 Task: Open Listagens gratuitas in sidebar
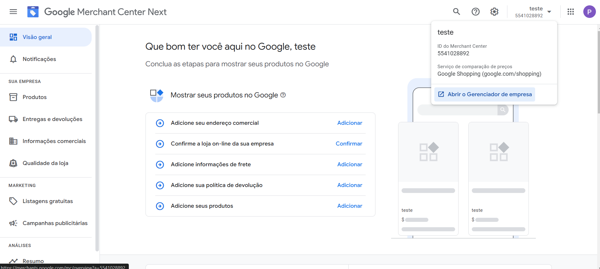46,201
